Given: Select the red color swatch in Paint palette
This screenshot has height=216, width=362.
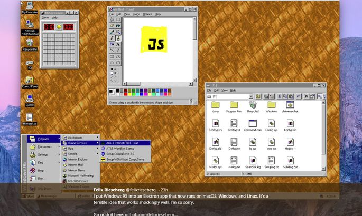Looking at the screenshot, I should tap(125, 94).
